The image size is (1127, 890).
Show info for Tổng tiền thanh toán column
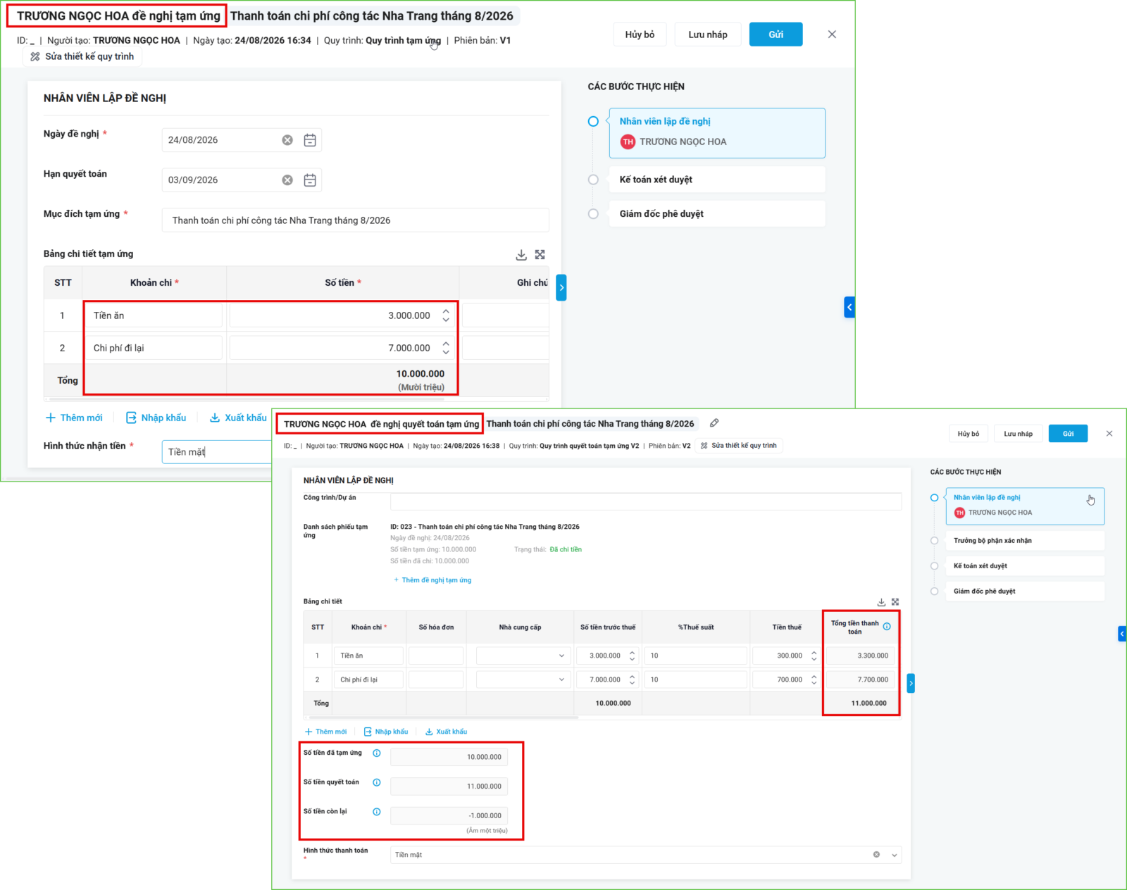887,627
